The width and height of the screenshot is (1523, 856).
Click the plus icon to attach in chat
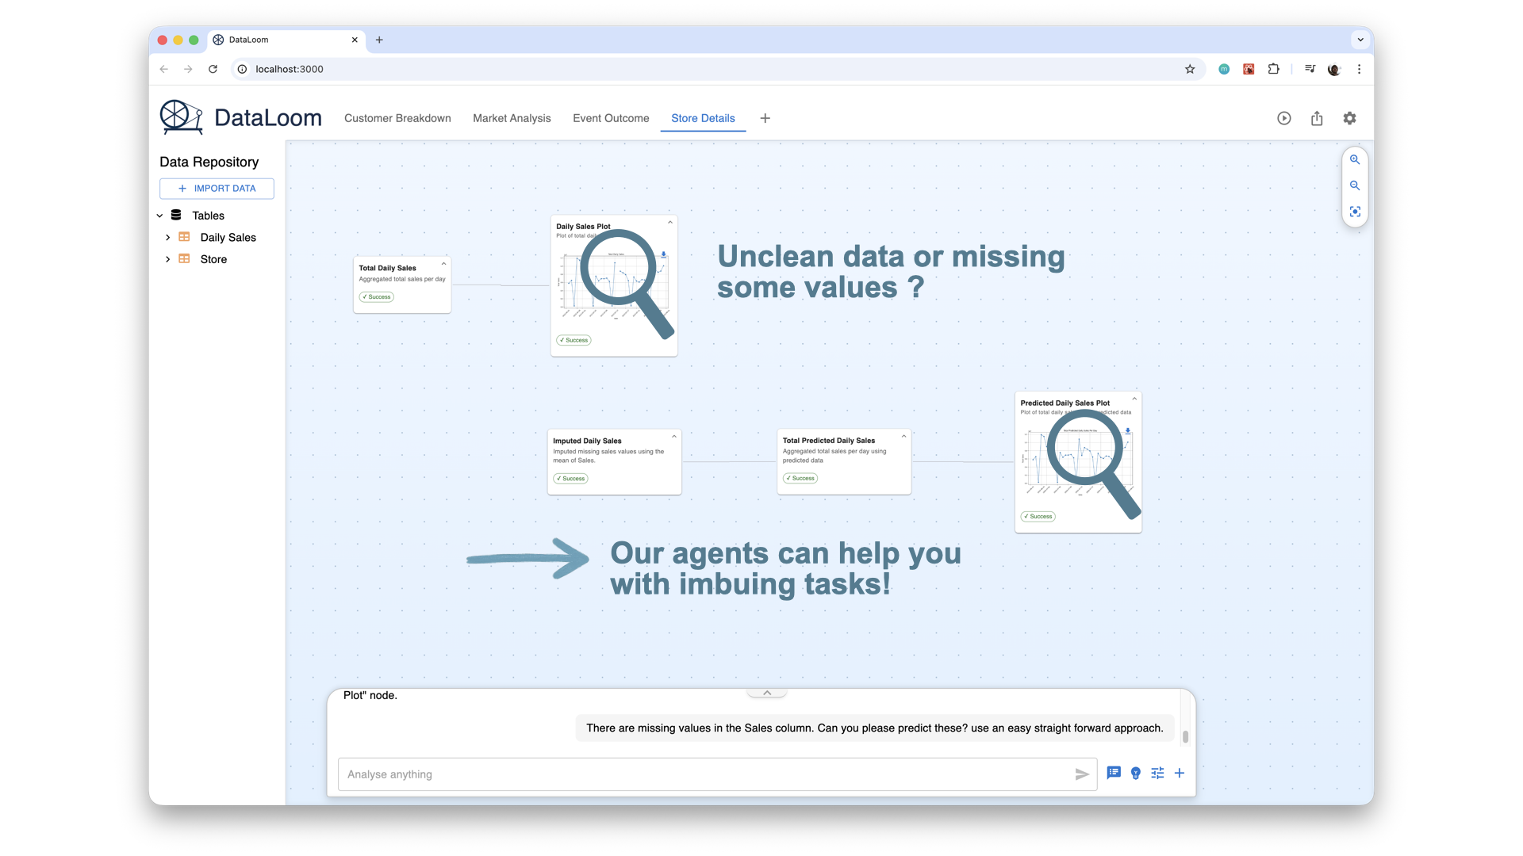[1180, 774]
